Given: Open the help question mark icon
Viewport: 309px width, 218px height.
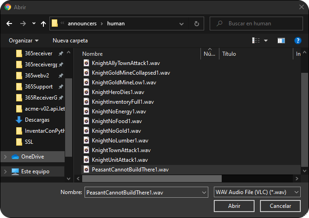Looking at the screenshot, I should pos(298,41).
